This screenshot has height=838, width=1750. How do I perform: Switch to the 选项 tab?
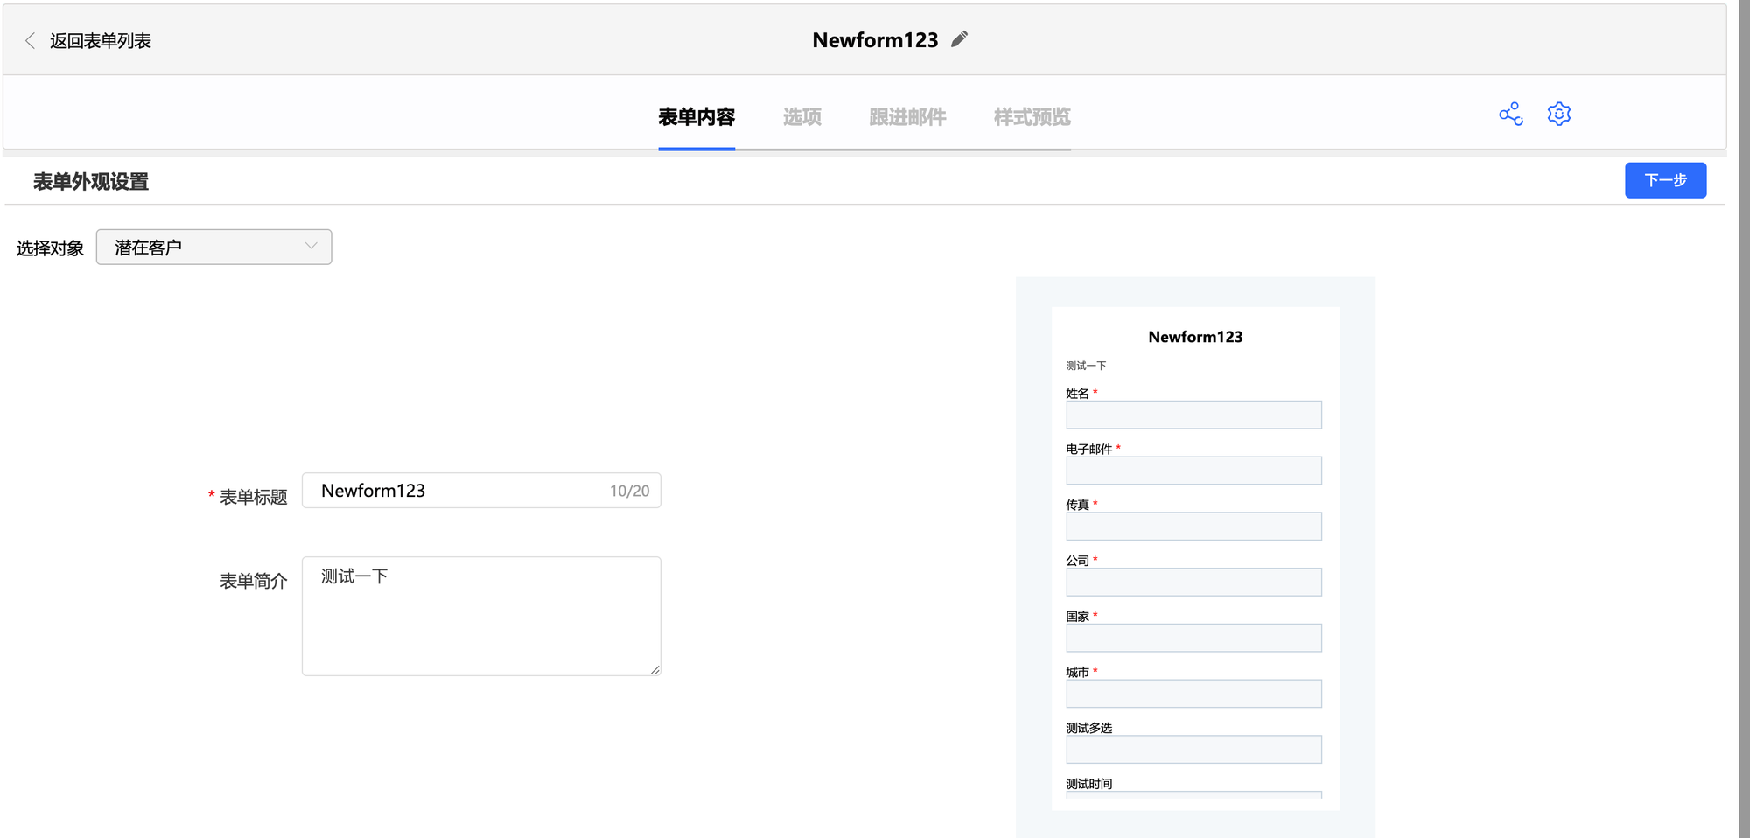801,117
